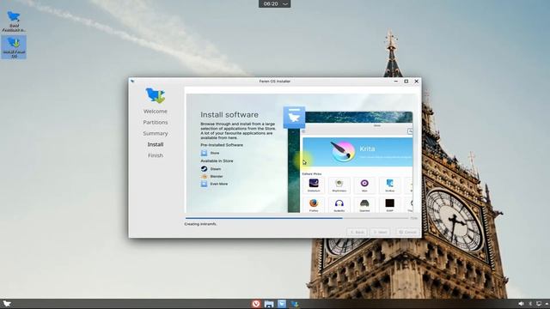Screen dimensions: 550x309
Task: Click the volume speaker tray icon
Action: click(x=521, y=304)
